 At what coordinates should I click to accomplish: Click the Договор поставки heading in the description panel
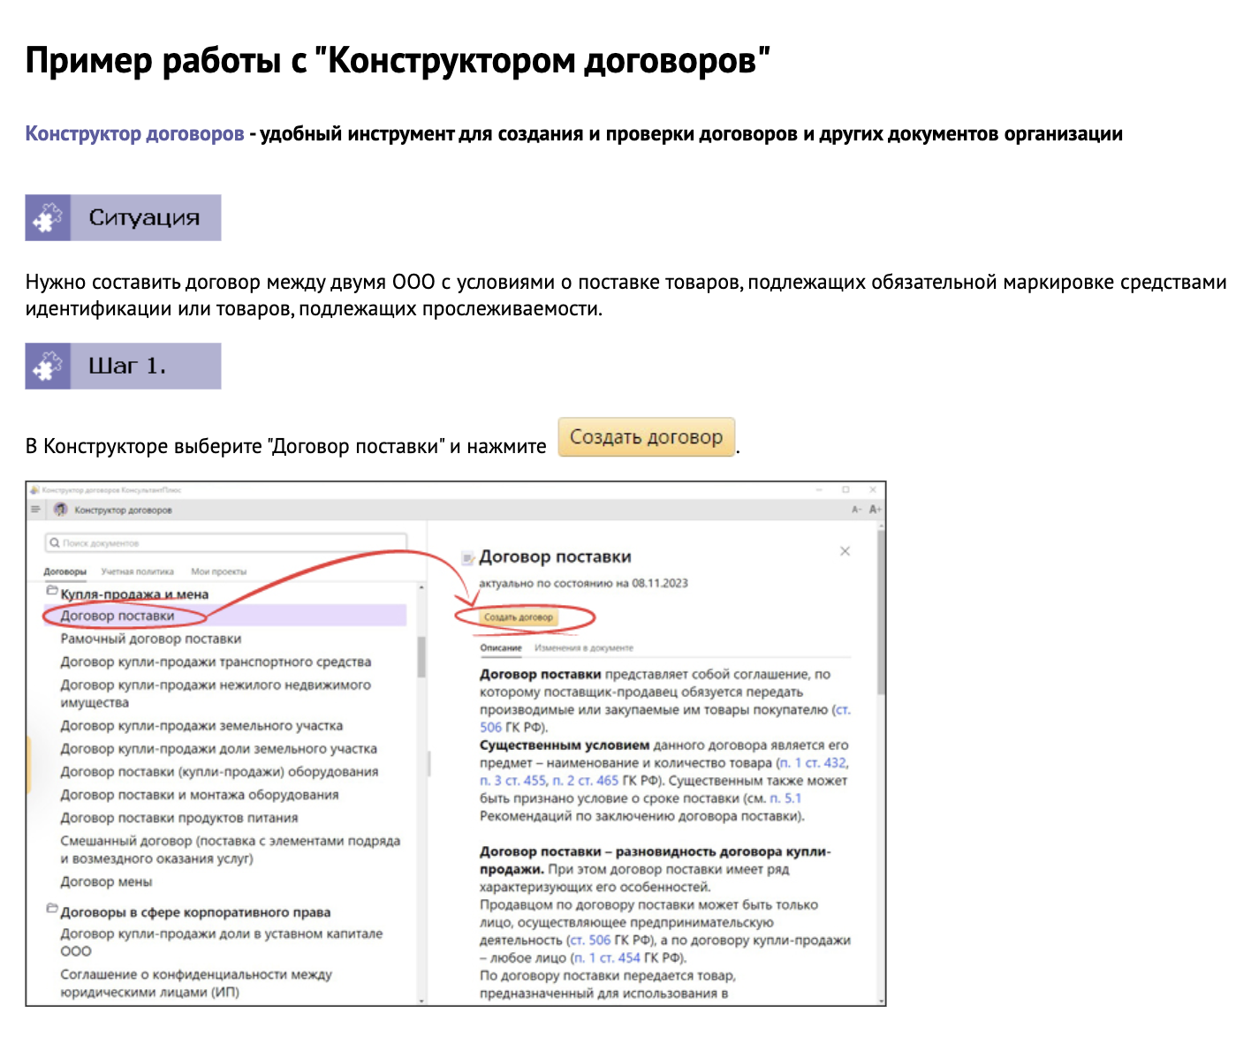point(555,556)
